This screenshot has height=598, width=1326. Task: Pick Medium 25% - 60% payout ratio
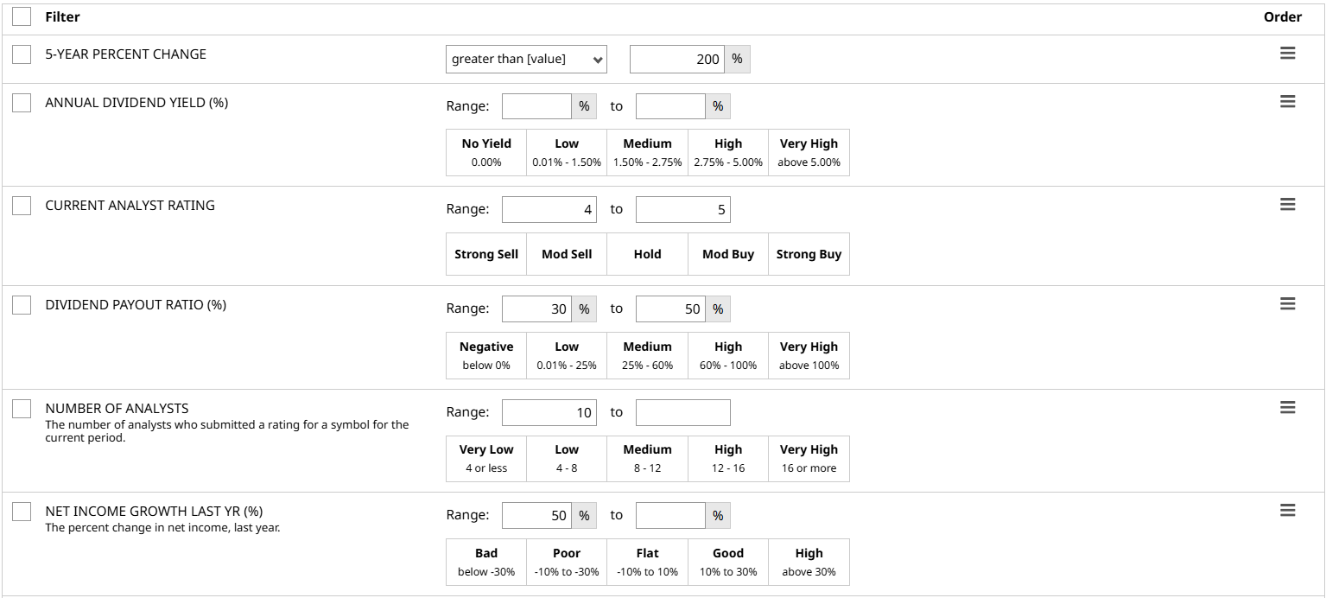(x=647, y=355)
